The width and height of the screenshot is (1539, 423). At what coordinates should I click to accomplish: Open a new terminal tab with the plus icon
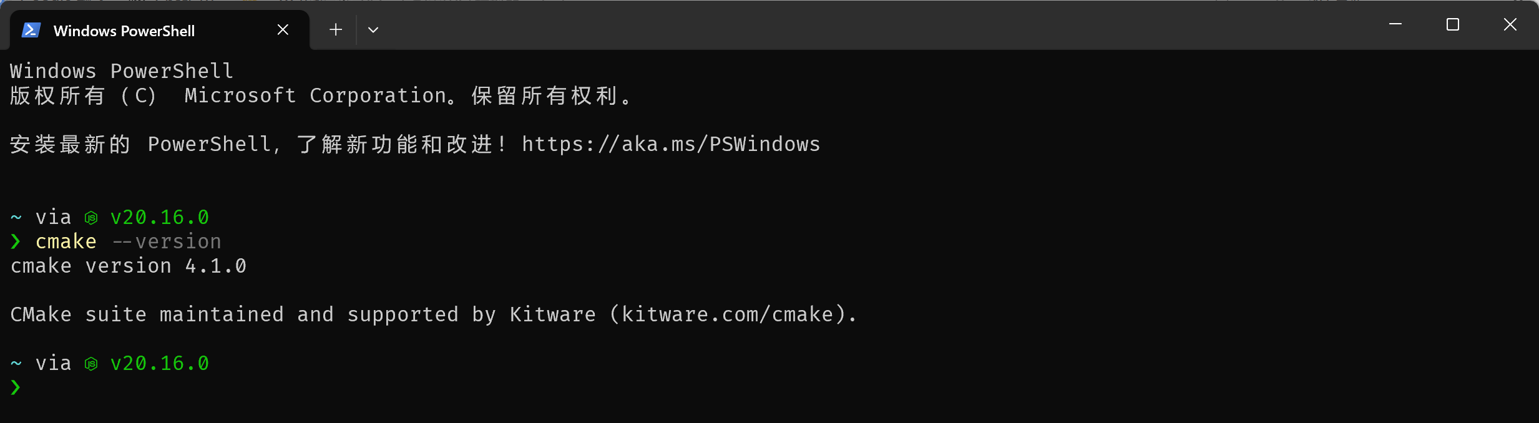tap(335, 29)
